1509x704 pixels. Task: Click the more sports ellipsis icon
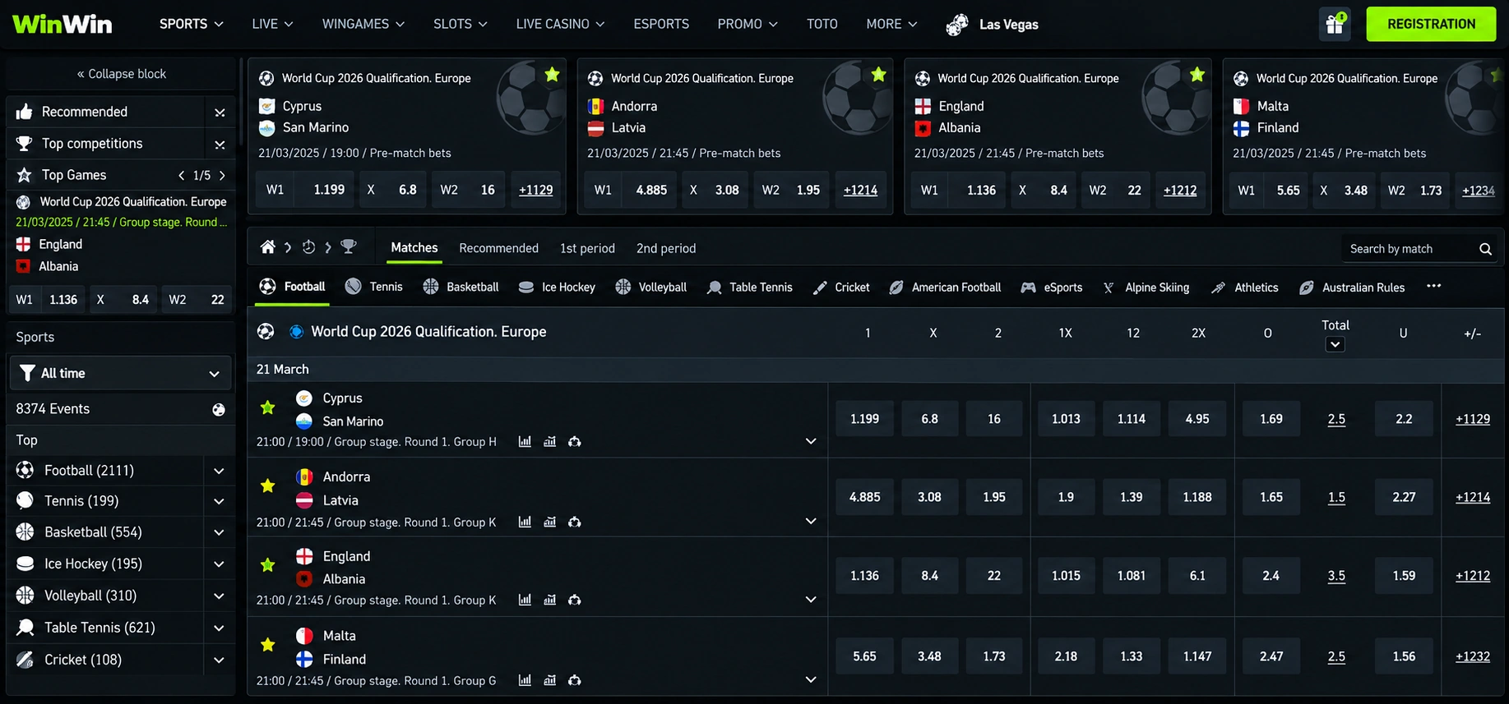pyautogui.click(x=1433, y=286)
